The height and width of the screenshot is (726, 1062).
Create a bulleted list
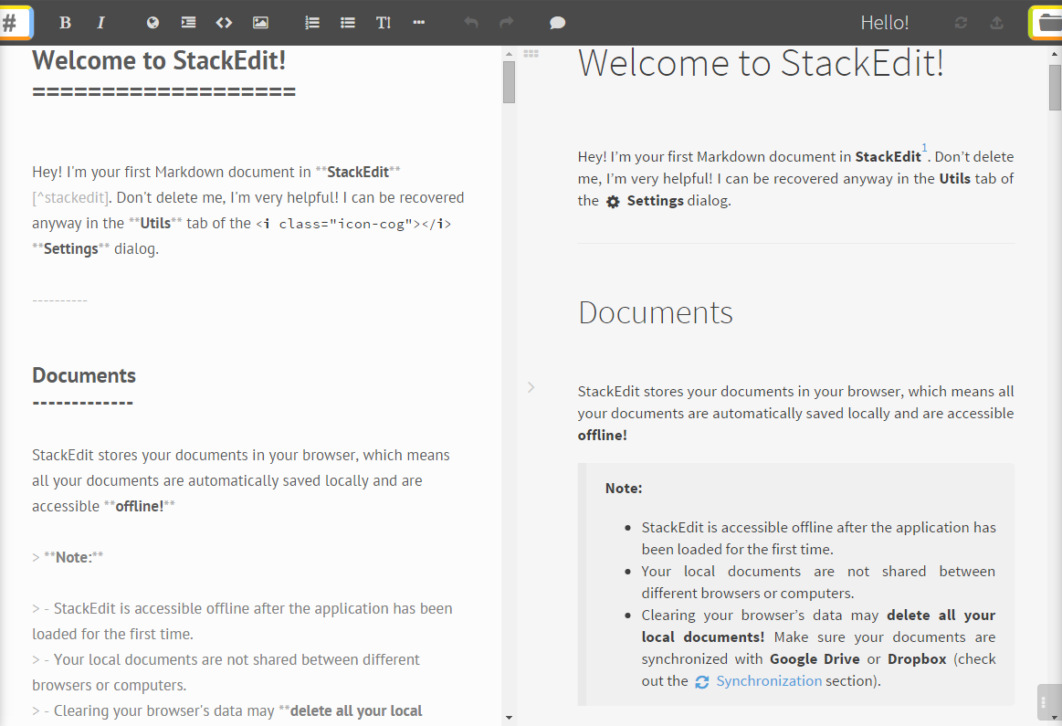[x=347, y=22]
